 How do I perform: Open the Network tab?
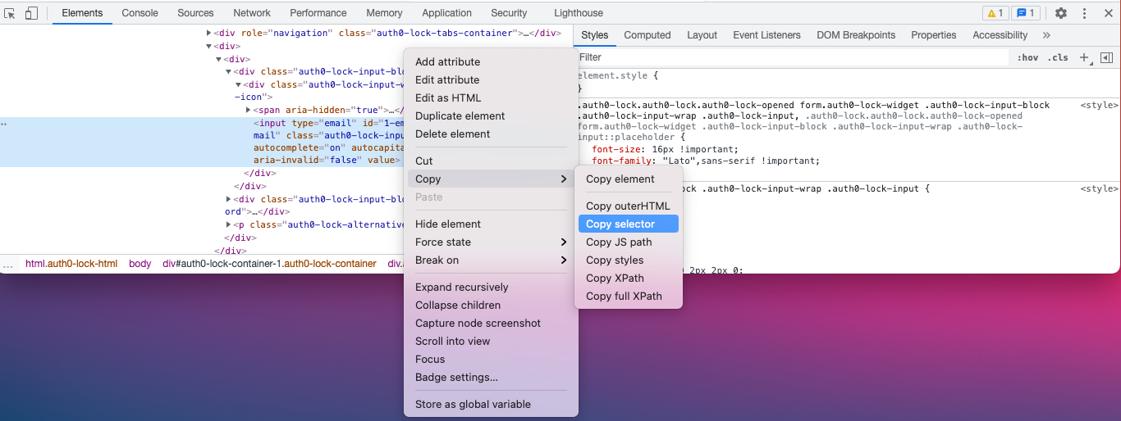click(252, 13)
